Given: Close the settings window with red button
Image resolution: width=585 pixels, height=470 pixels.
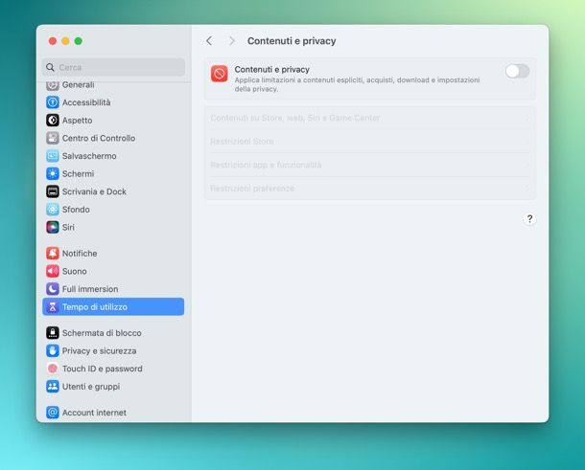Looking at the screenshot, I should click(53, 41).
